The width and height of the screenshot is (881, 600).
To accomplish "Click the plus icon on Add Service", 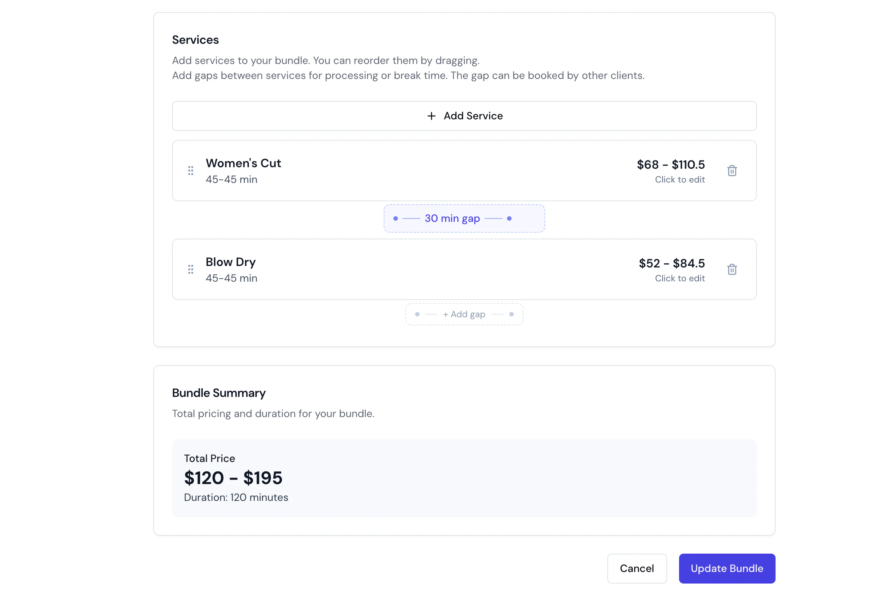I will pos(432,116).
